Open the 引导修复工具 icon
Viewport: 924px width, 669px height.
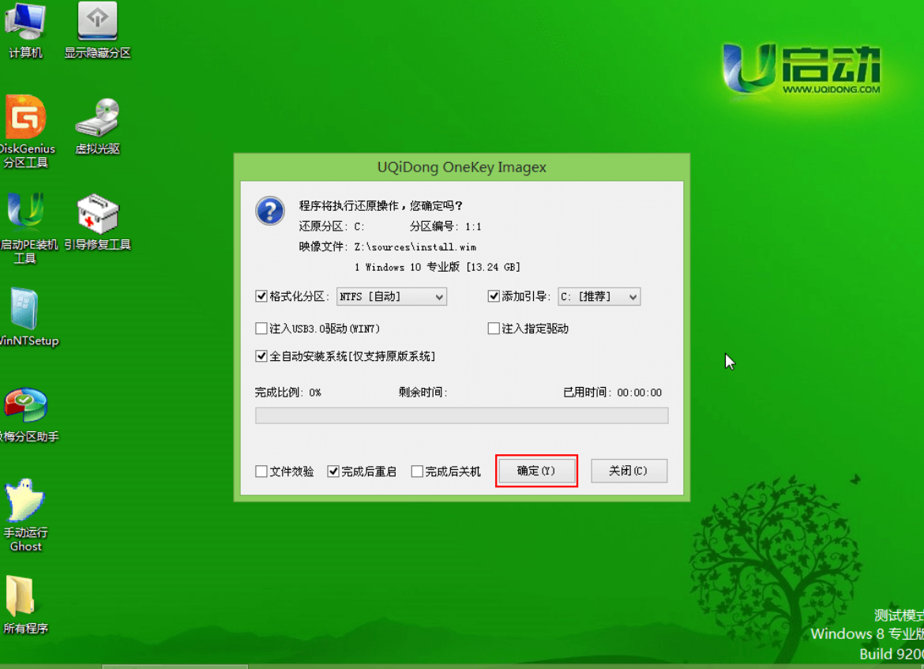click(98, 222)
